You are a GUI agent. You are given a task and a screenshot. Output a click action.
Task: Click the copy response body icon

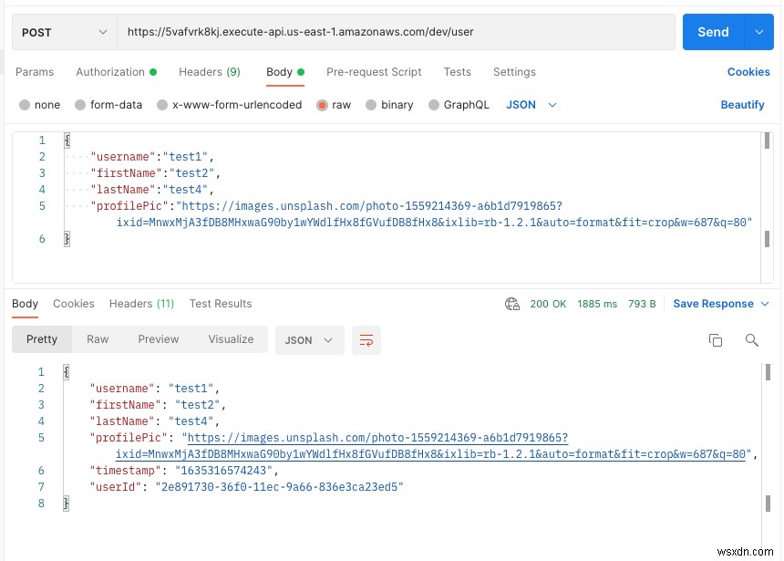pyautogui.click(x=716, y=339)
